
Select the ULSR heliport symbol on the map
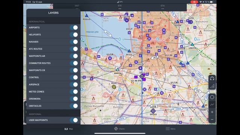point(110,58)
